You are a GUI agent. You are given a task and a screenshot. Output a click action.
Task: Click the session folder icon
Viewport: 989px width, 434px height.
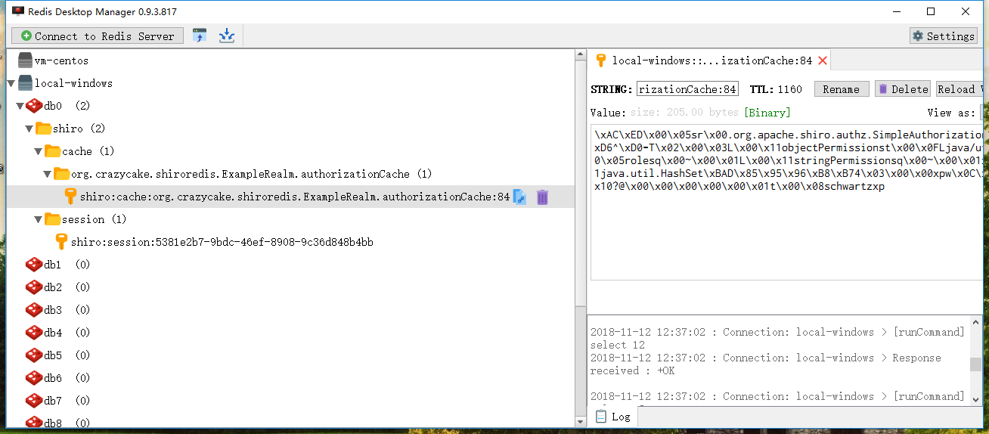[52, 219]
